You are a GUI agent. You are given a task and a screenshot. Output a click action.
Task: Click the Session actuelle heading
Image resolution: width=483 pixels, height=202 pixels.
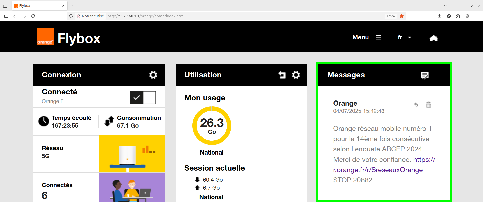[215, 168]
